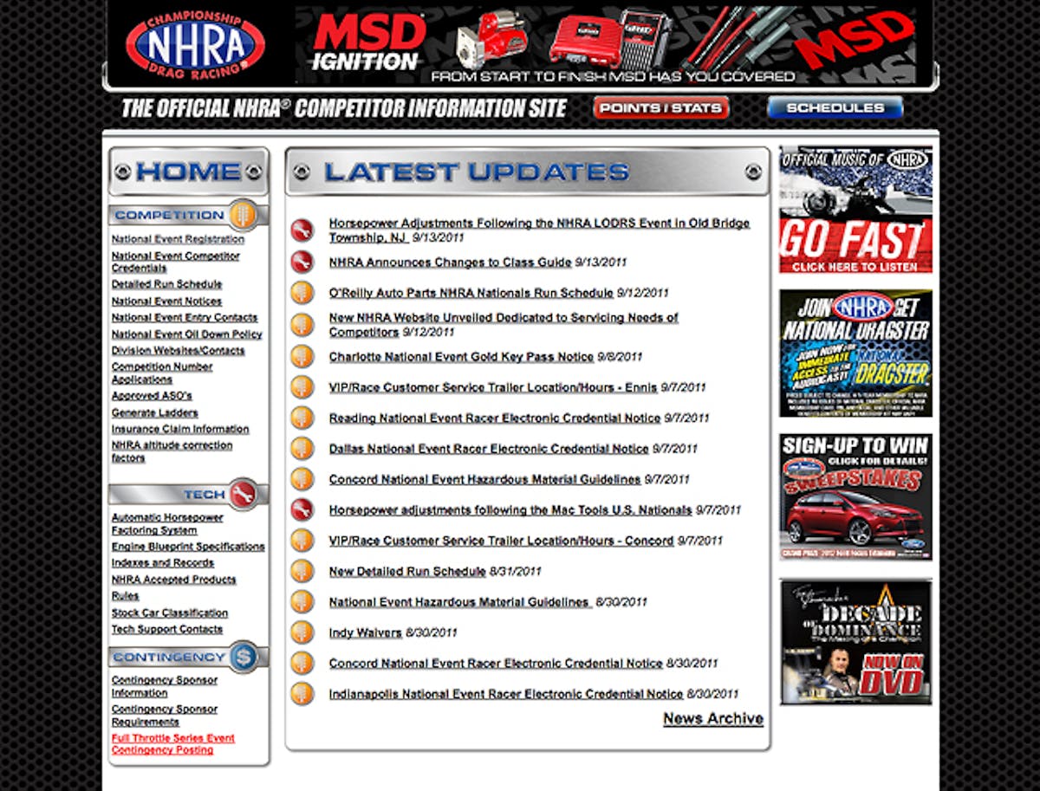Open Full Throttle Series Event Contingency Posting
Image resolution: width=1040 pixels, height=791 pixels.
172,744
